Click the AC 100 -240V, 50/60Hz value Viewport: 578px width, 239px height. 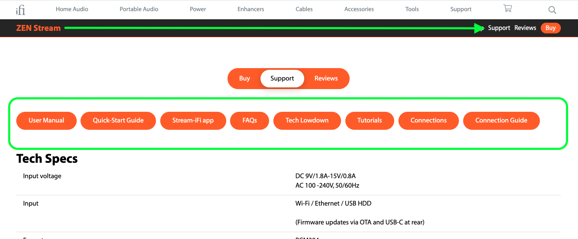(327, 185)
